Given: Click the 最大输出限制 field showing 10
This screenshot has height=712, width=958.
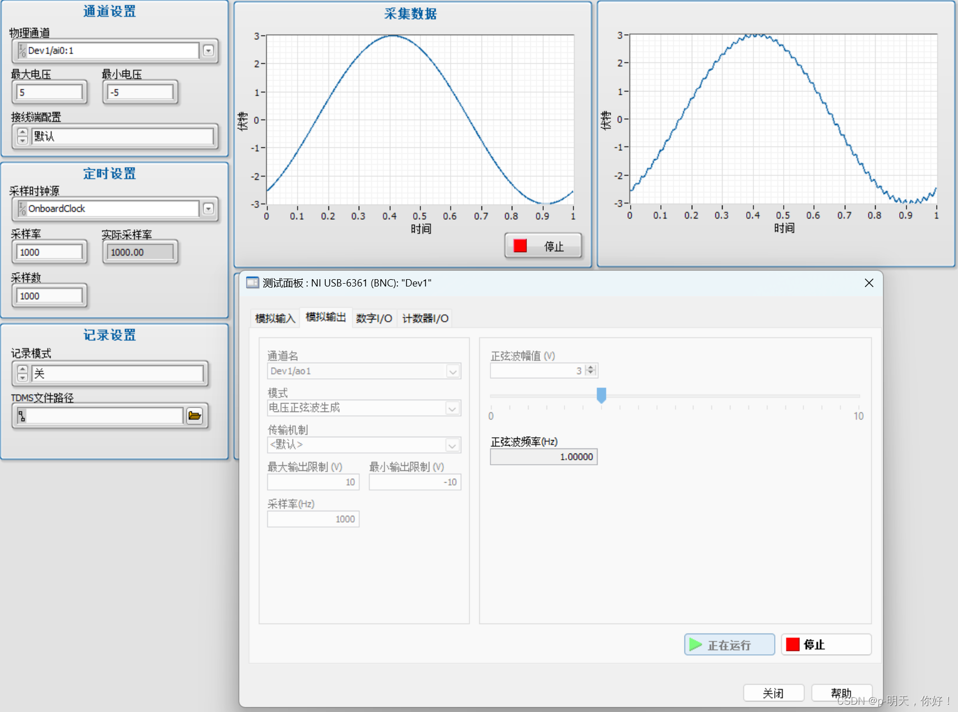Looking at the screenshot, I should [x=313, y=482].
